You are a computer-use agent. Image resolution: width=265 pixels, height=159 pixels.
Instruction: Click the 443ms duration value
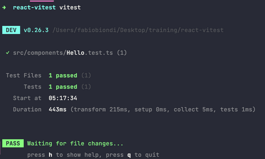tap(57, 109)
